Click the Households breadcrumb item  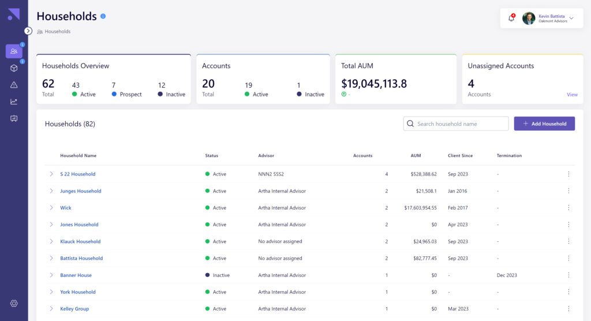coord(57,32)
